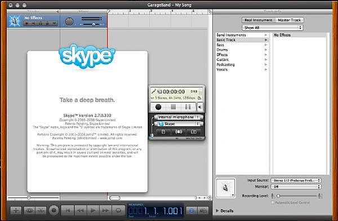Open the Skype source dropdown
This screenshot has width=338, height=221.
point(179,124)
